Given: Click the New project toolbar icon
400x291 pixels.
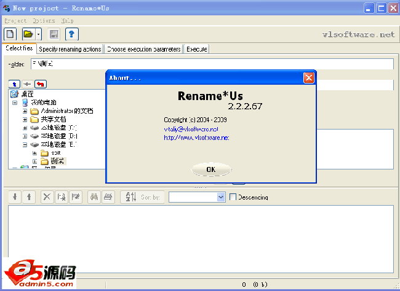Looking at the screenshot, I should click(10, 34).
